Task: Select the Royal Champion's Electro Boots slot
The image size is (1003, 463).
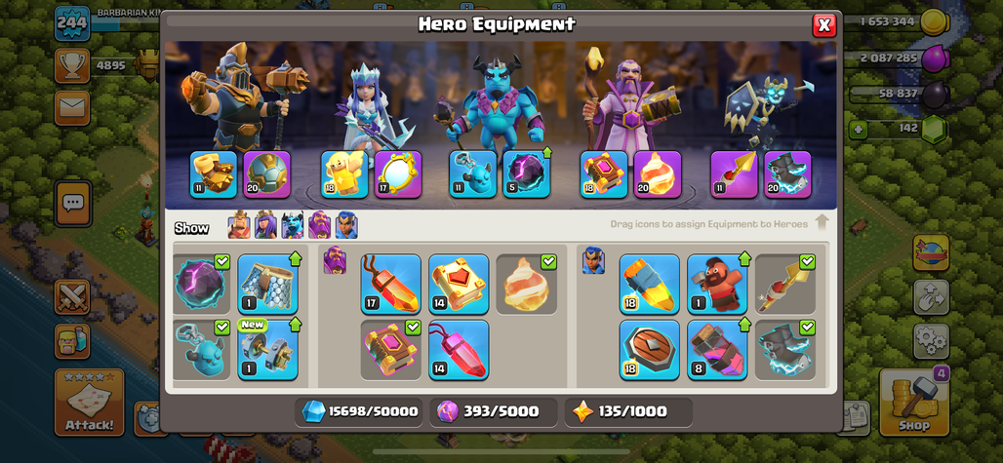Action: [x=787, y=175]
